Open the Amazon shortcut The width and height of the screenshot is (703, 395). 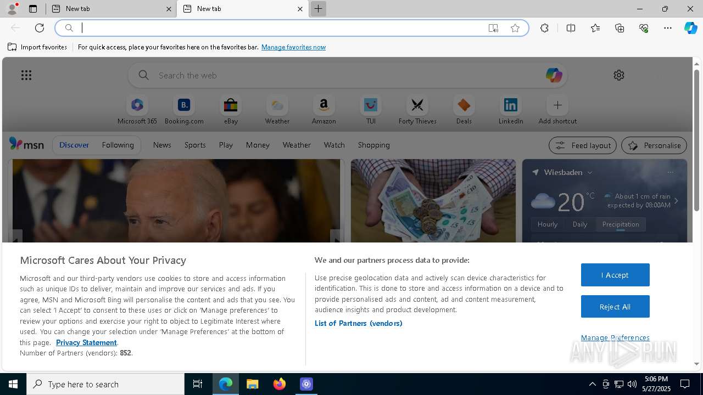(x=324, y=110)
